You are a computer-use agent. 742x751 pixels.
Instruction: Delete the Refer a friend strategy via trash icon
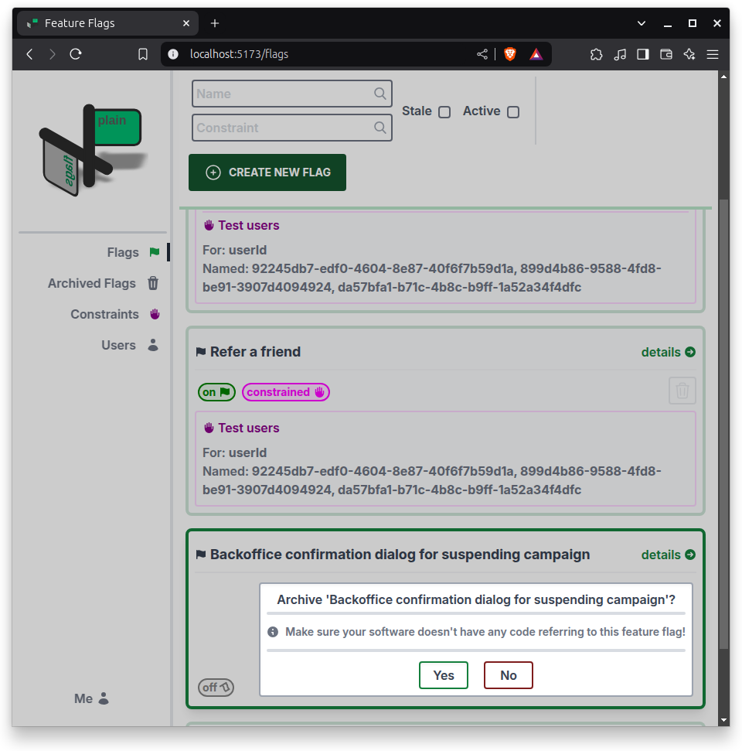click(682, 391)
